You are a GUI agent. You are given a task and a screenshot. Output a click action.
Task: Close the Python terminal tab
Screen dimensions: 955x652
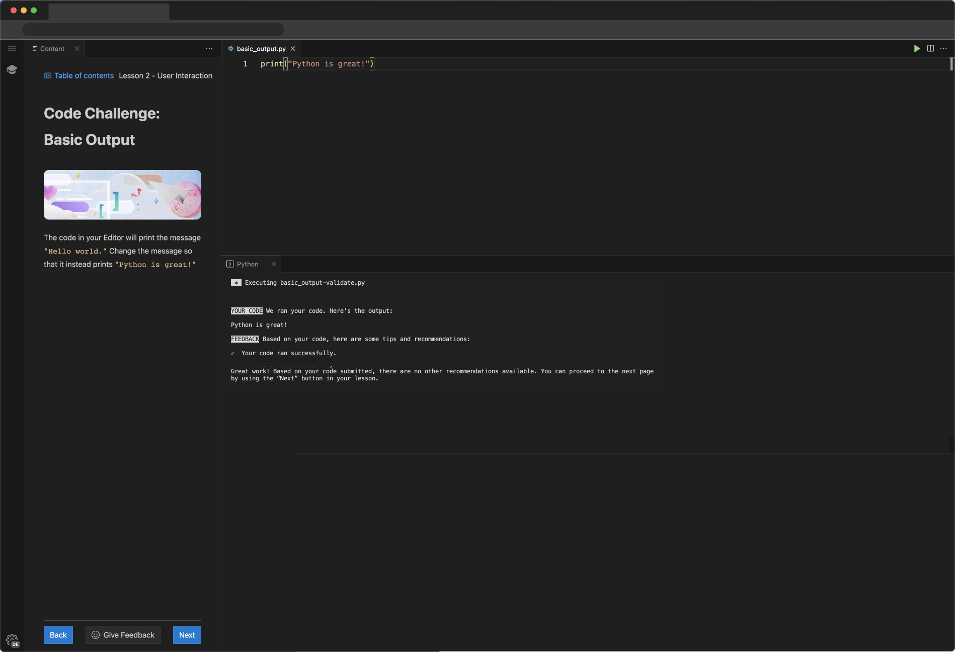point(274,264)
